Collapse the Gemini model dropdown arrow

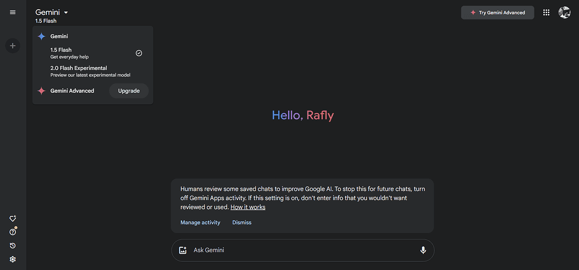click(x=66, y=13)
